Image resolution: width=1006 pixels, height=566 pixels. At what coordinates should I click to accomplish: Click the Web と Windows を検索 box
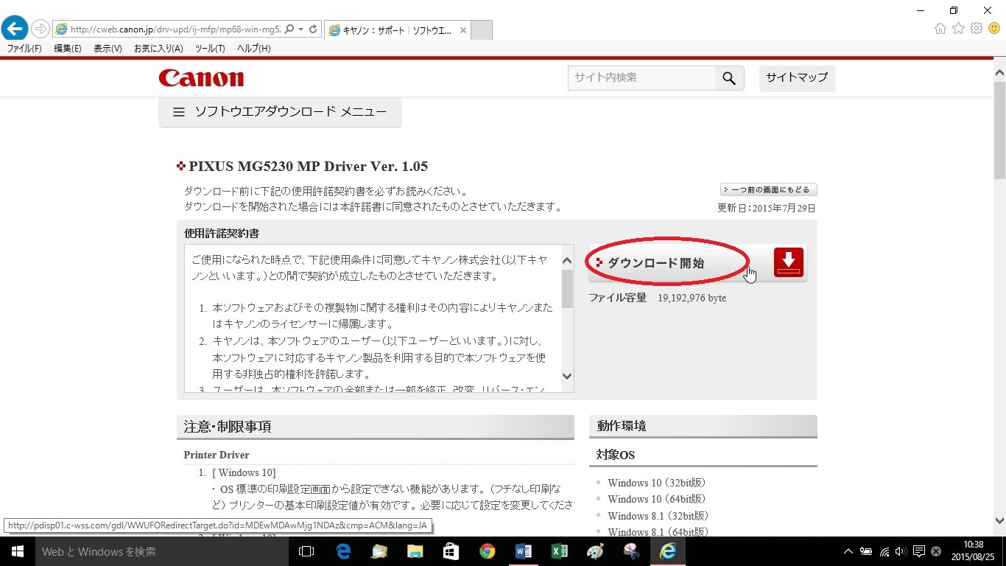coord(162,551)
